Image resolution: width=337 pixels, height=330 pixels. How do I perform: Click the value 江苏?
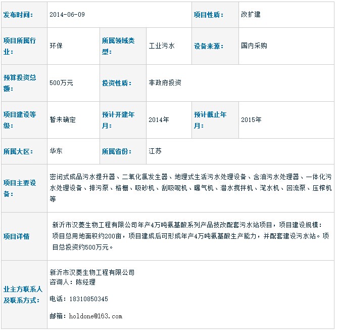pyautogui.click(x=155, y=151)
